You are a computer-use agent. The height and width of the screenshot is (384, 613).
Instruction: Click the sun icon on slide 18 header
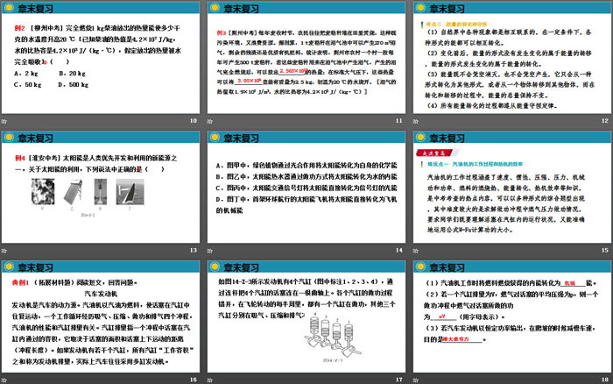click(422, 266)
